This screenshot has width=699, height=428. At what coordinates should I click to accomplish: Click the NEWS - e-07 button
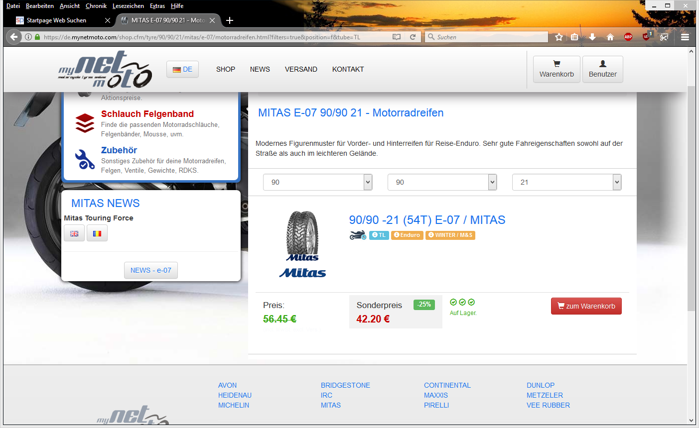[x=151, y=270]
